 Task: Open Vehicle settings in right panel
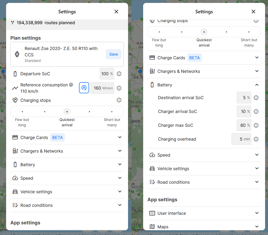click(204, 169)
